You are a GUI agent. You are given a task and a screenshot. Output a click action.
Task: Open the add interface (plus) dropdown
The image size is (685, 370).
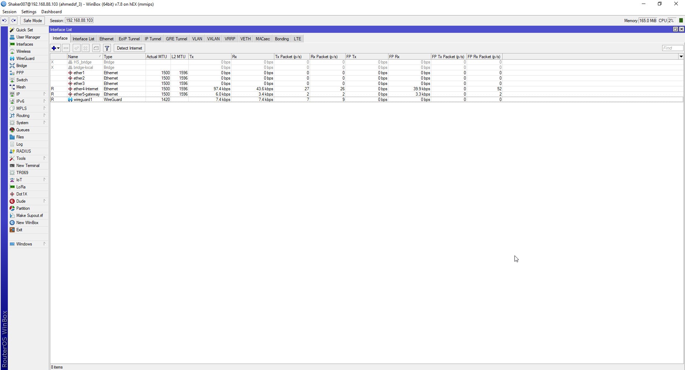point(56,48)
